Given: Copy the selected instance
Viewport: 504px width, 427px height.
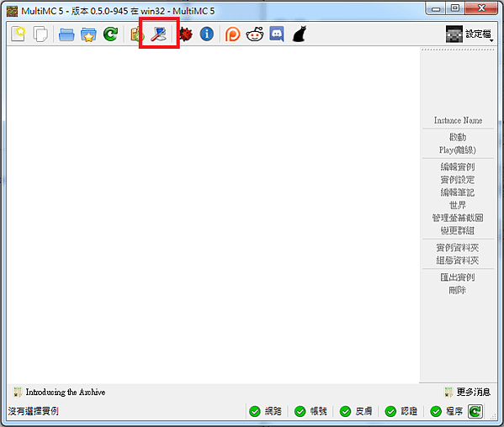Looking at the screenshot, I should [x=40, y=34].
